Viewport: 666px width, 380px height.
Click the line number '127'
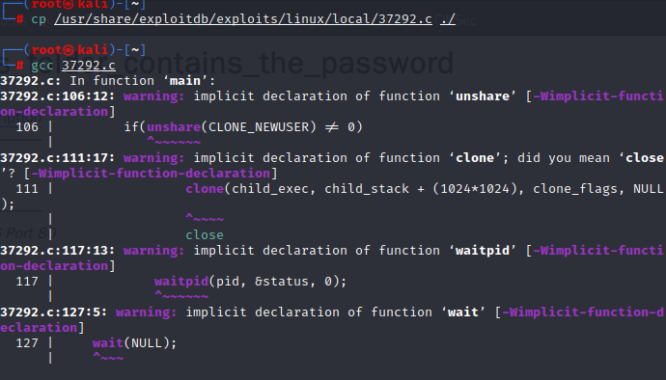click(27, 343)
